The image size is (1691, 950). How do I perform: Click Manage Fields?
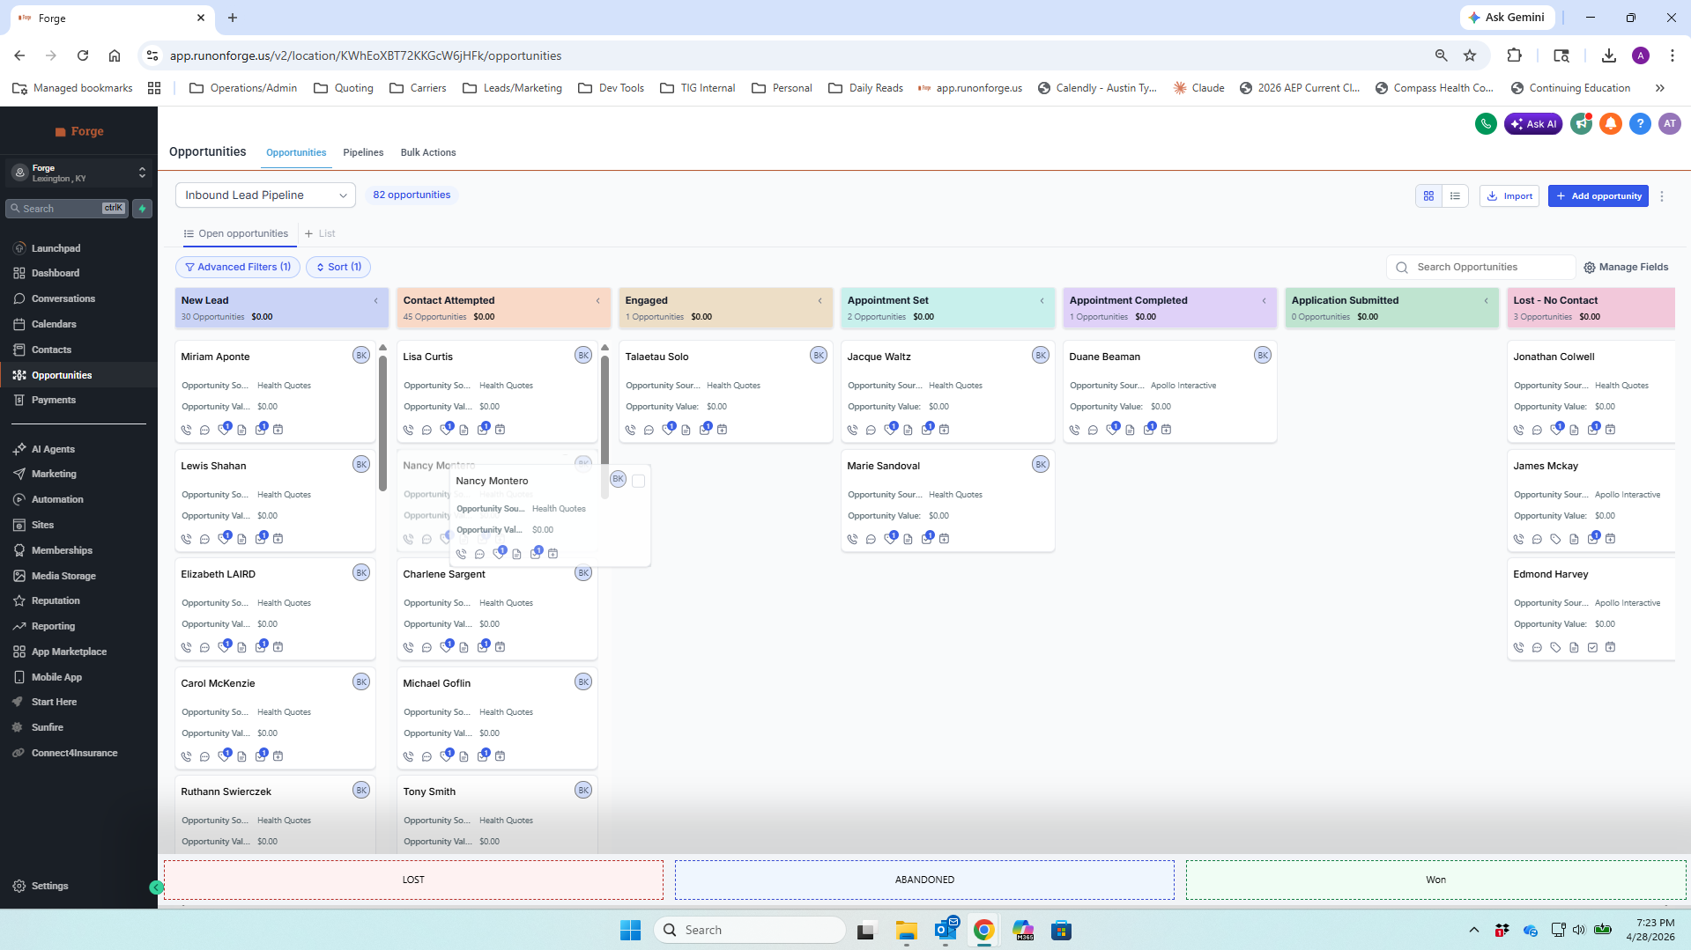1626,267
